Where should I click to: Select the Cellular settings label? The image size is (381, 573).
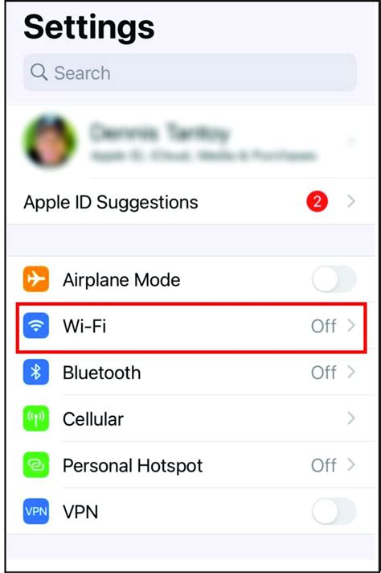pyautogui.click(x=93, y=419)
